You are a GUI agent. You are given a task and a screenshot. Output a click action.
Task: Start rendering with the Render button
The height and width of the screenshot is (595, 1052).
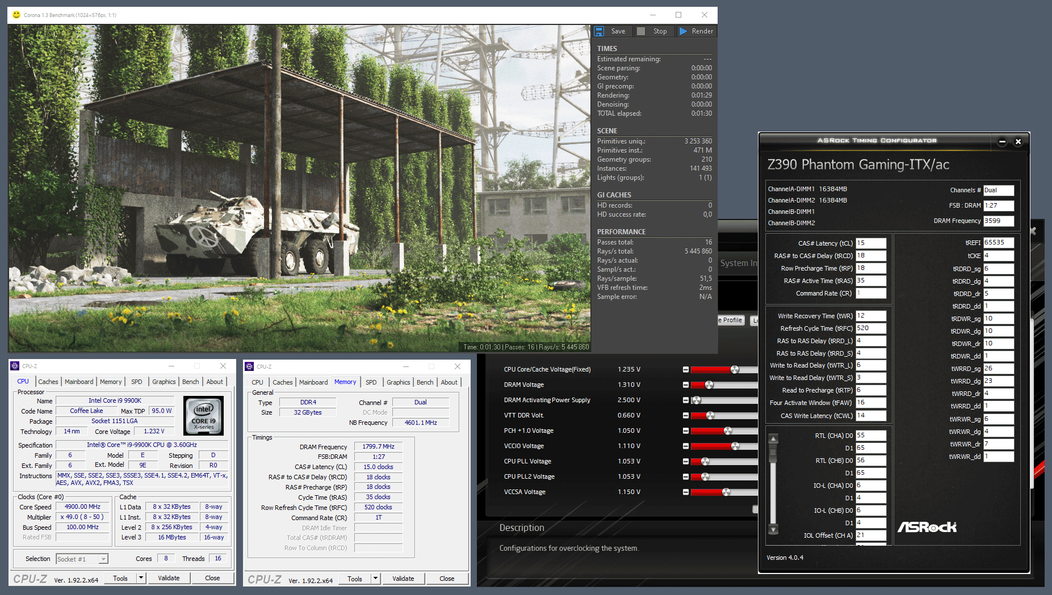point(697,31)
